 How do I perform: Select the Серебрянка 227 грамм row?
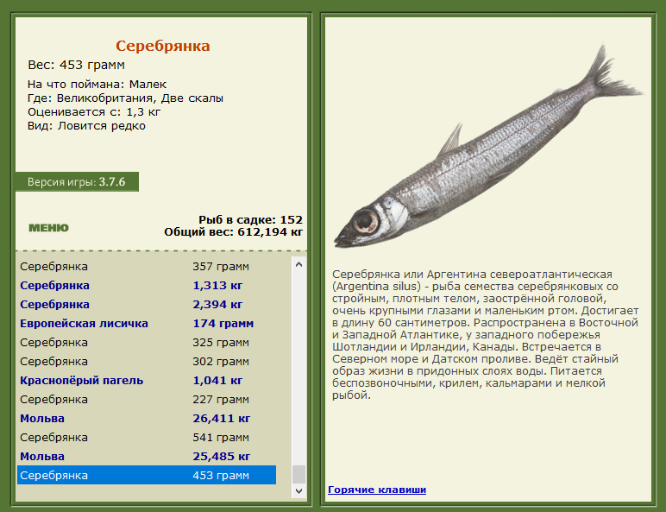click(147, 399)
